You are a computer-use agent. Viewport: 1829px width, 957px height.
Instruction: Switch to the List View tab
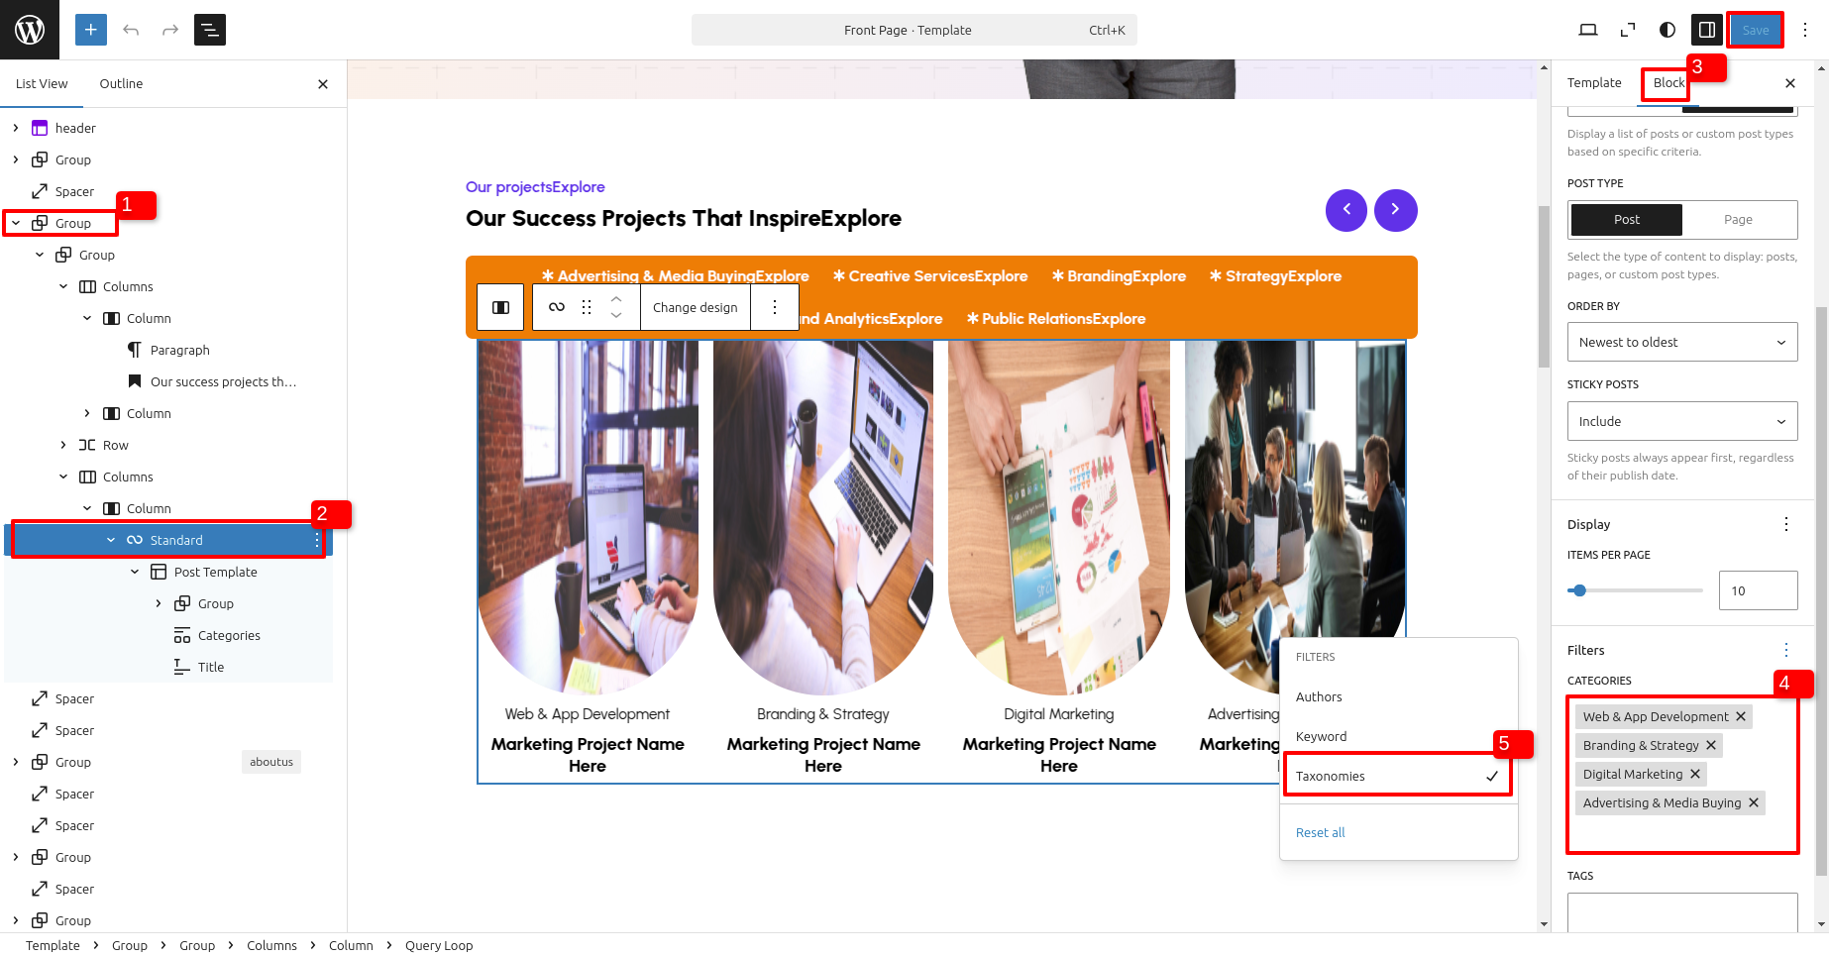pyautogui.click(x=42, y=84)
